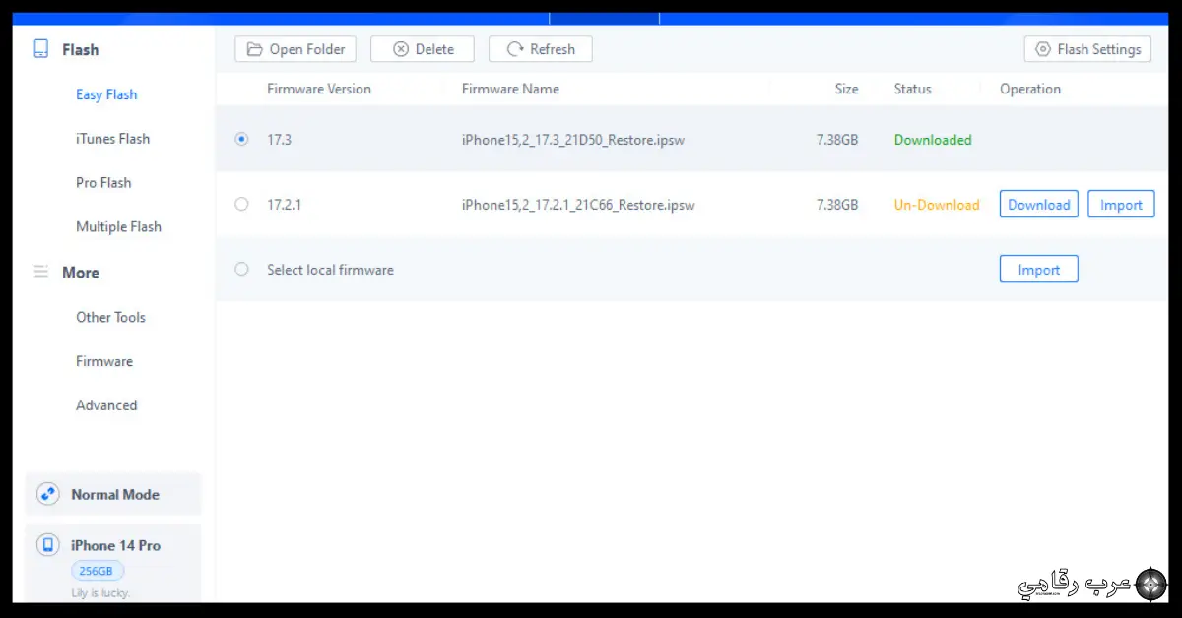
Task: Click the Normal Mode circular icon
Action: (48, 494)
